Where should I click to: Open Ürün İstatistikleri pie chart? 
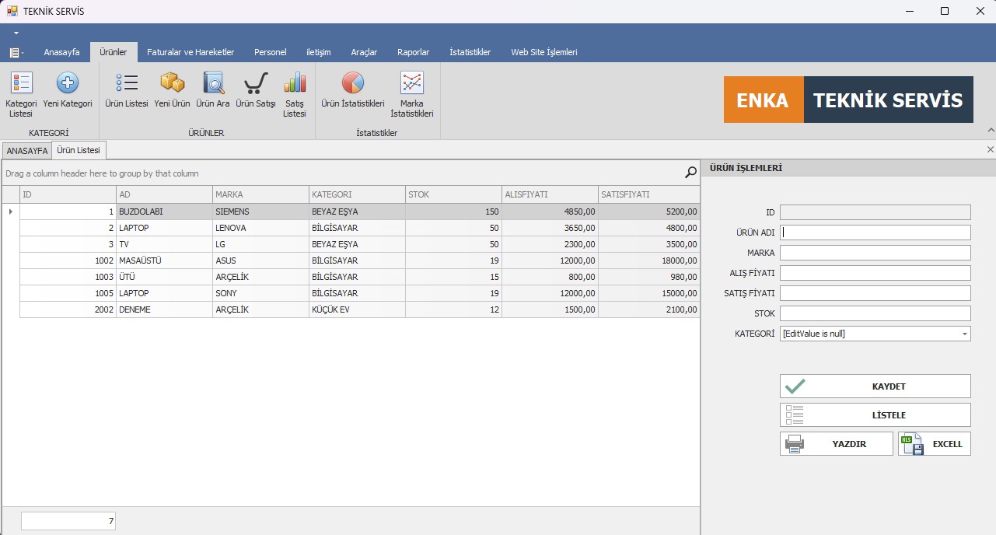point(353,84)
